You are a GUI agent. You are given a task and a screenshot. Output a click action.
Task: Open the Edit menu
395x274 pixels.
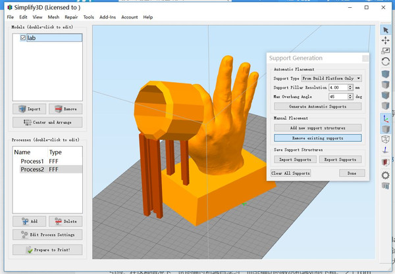[x=23, y=17]
